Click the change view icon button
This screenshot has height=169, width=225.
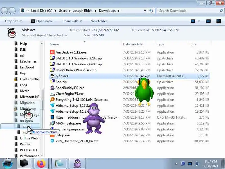tap(193, 21)
